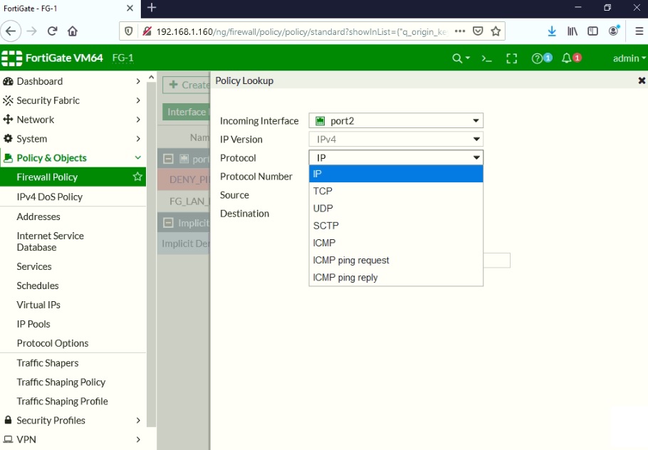648x450 pixels.
Task: Toggle fullscreen mode icon in the FortiGate header
Action: click(512, 58)
